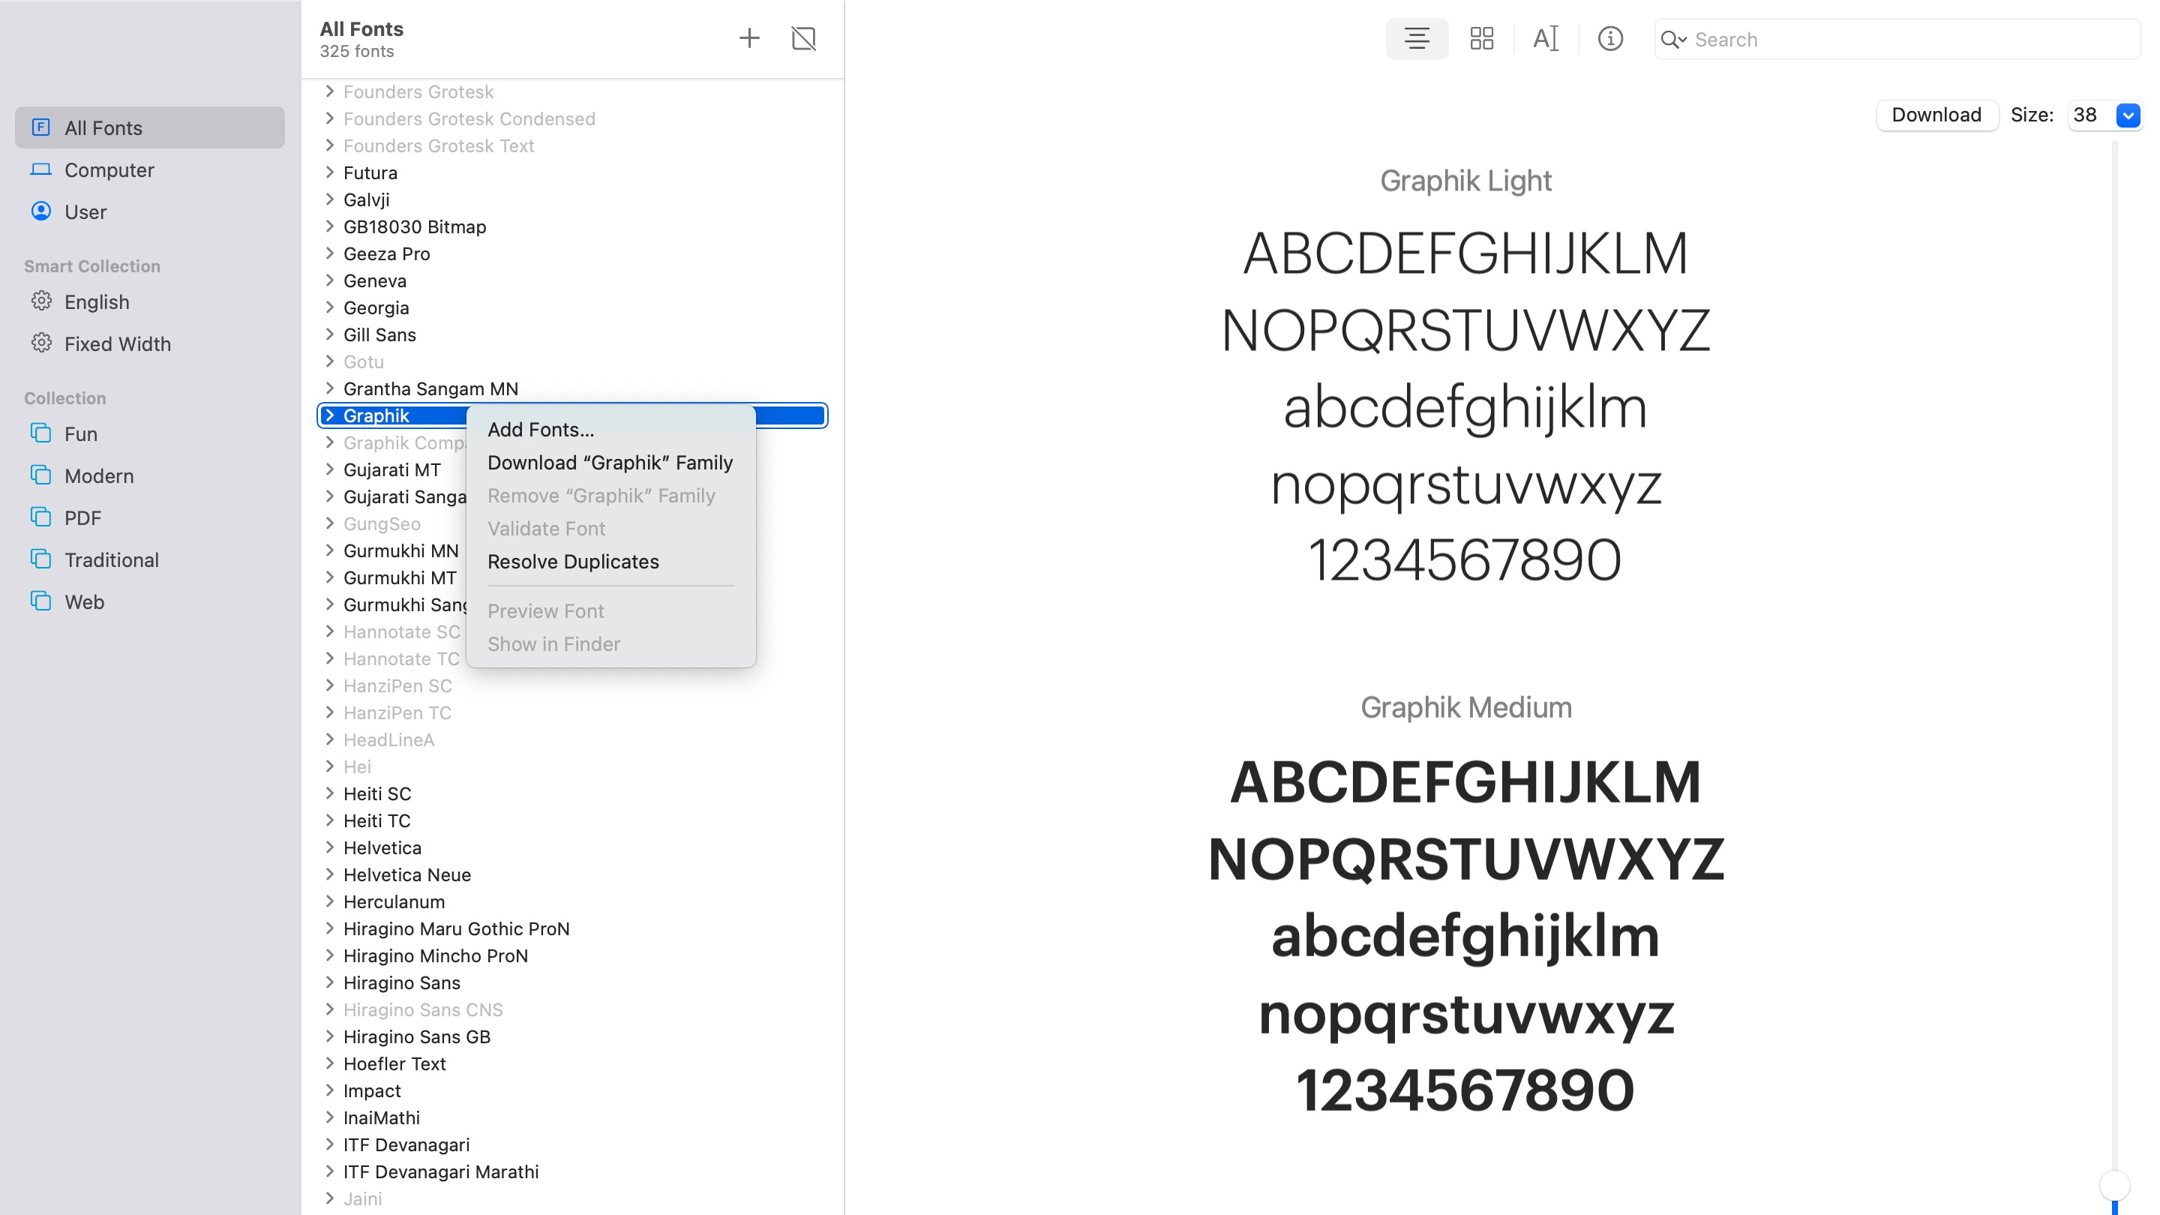Select InaiMathi in font list
Screen dimensions: 2160x1215
pyautogui.click(x=573, y=1117)
